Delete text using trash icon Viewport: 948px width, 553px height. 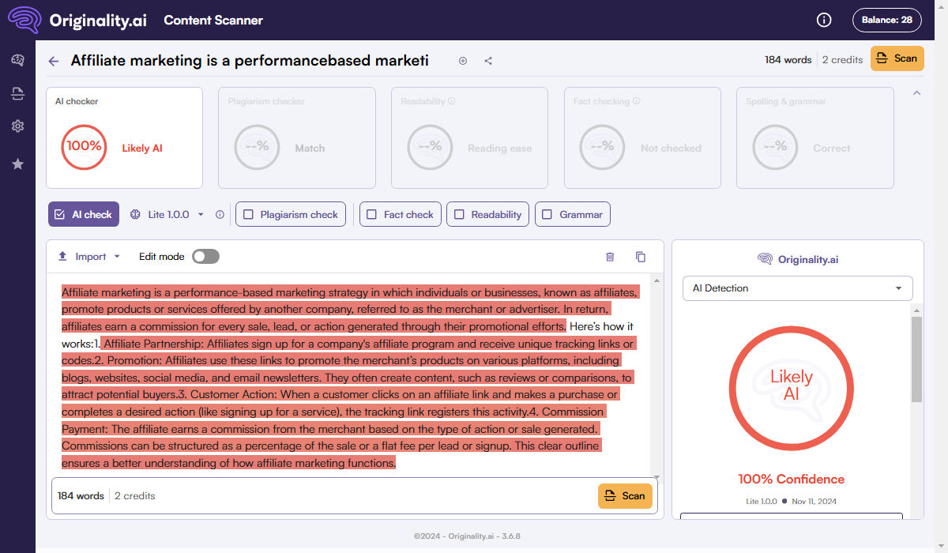610,257
